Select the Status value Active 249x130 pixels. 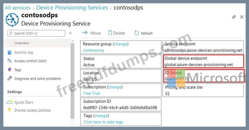click(x=89, y=65)
